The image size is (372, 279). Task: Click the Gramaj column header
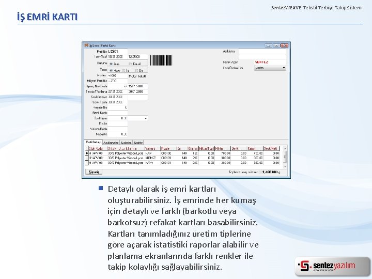tap(193, 148)
